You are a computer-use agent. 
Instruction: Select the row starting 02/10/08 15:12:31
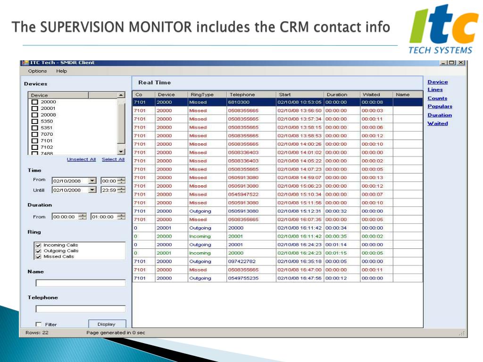[277, 211]
